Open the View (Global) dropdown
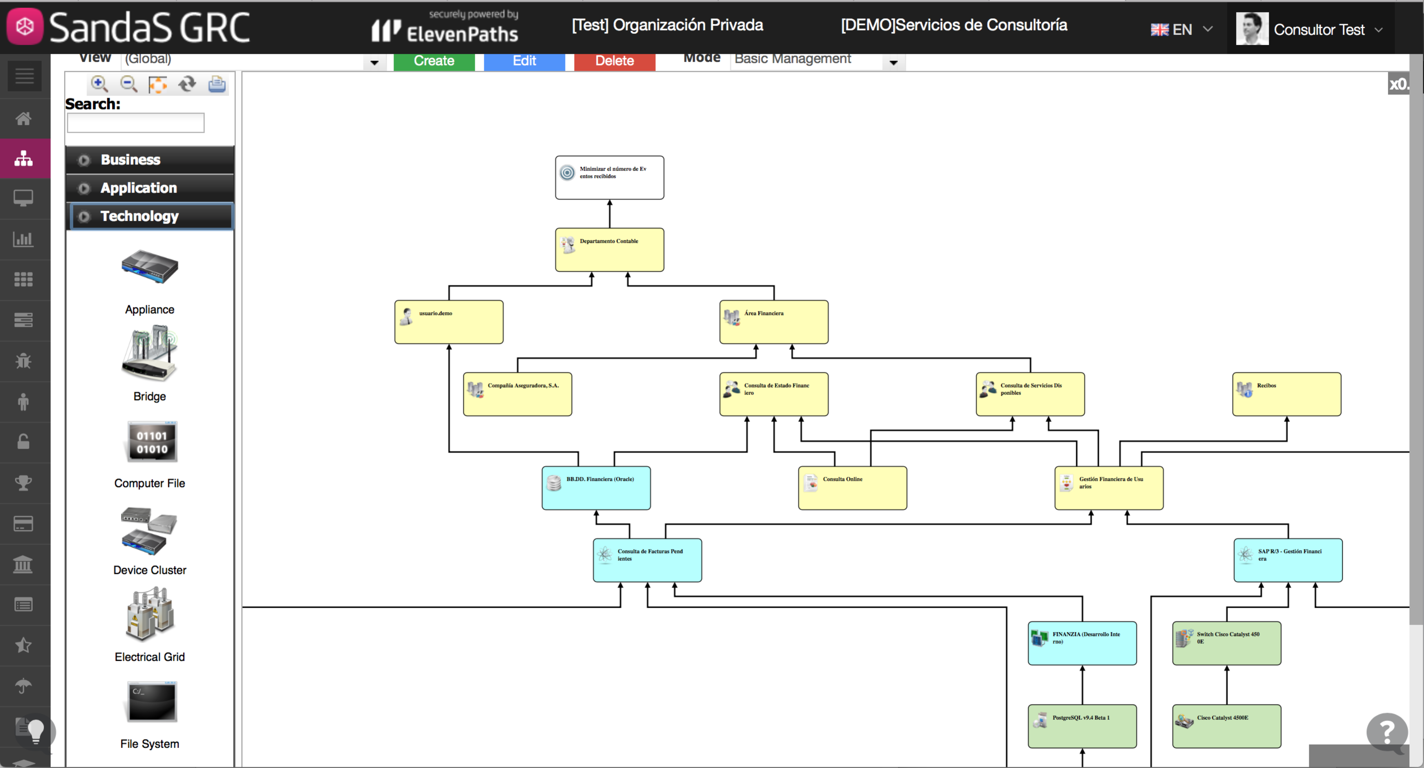Screen dimensions: 1424x768 tap(374, 62)
